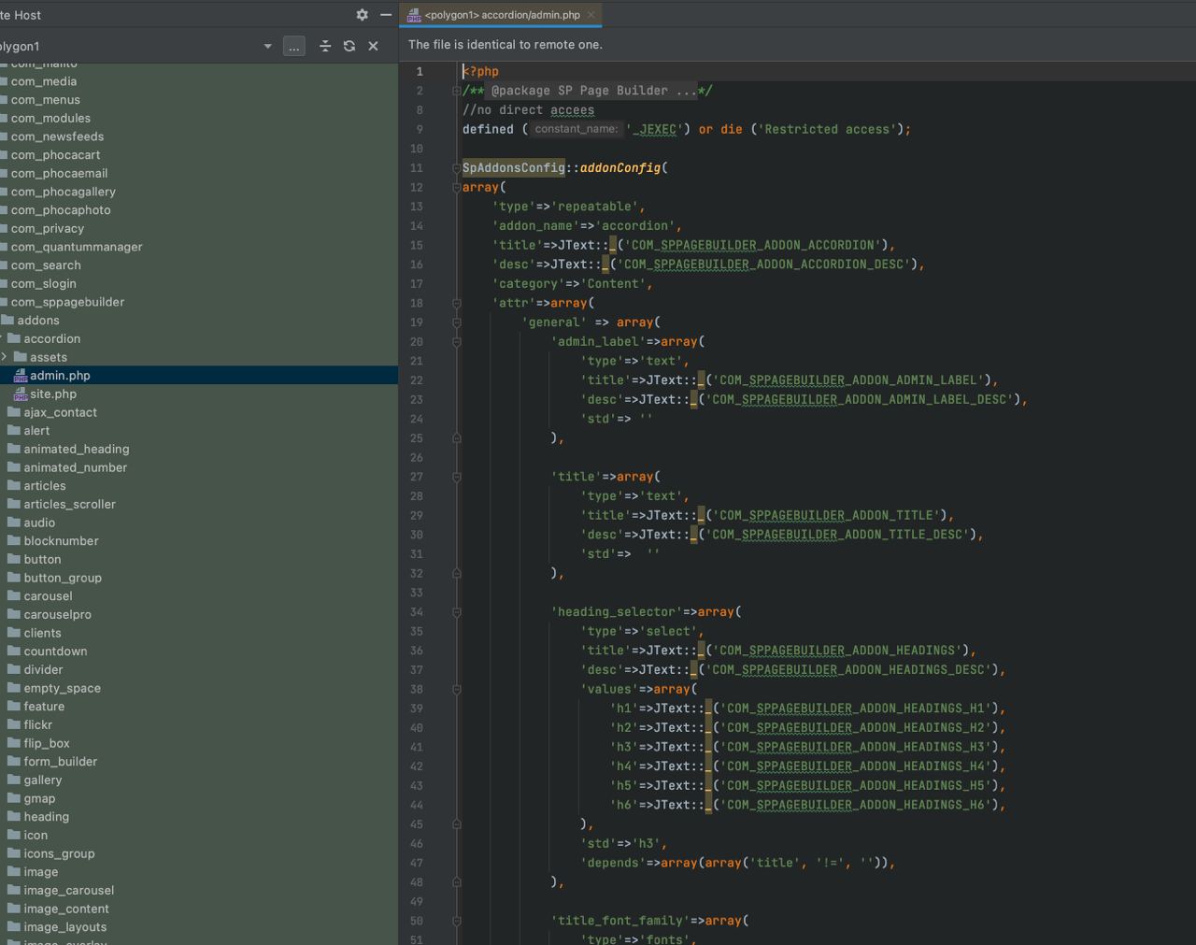Screen dimensions: 1196x945
Task: Collapse the 'heading_selector' array fold on line 34
Action: click(456, 612)
